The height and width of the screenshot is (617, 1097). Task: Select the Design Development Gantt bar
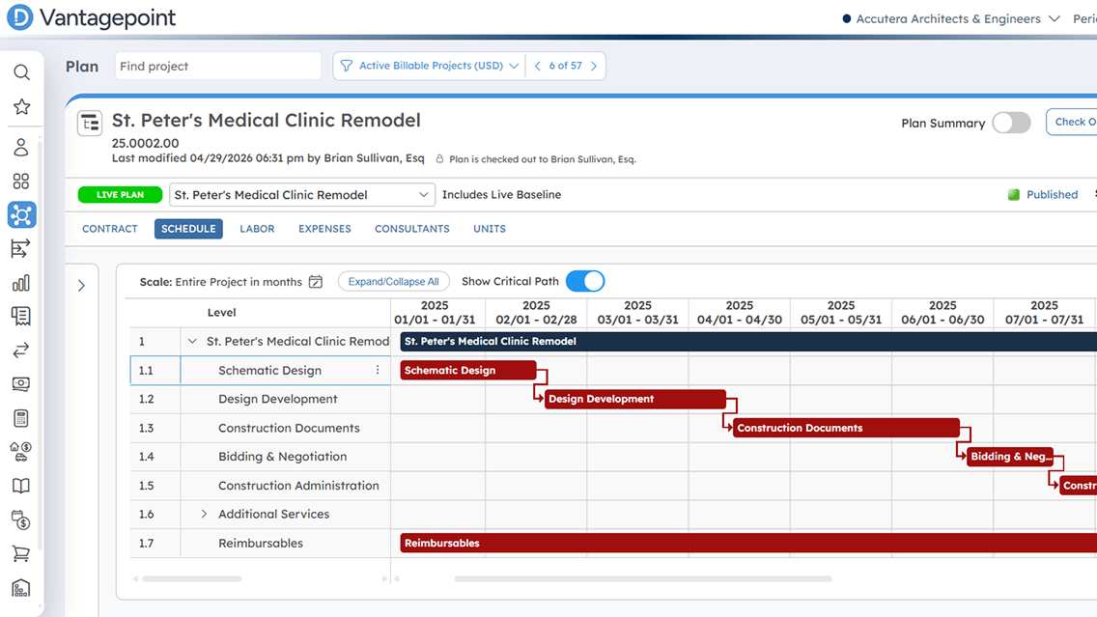click(x=635, y=399)
